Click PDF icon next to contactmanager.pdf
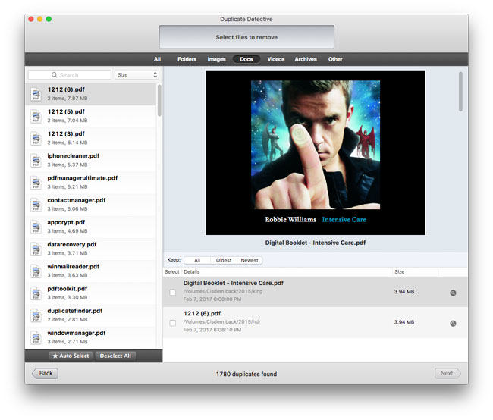Viewport: 493px width, 420px height. [x=36, y=205]
